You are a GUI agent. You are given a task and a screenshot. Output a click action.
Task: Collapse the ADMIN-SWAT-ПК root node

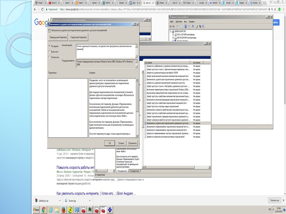click(171, 31)
